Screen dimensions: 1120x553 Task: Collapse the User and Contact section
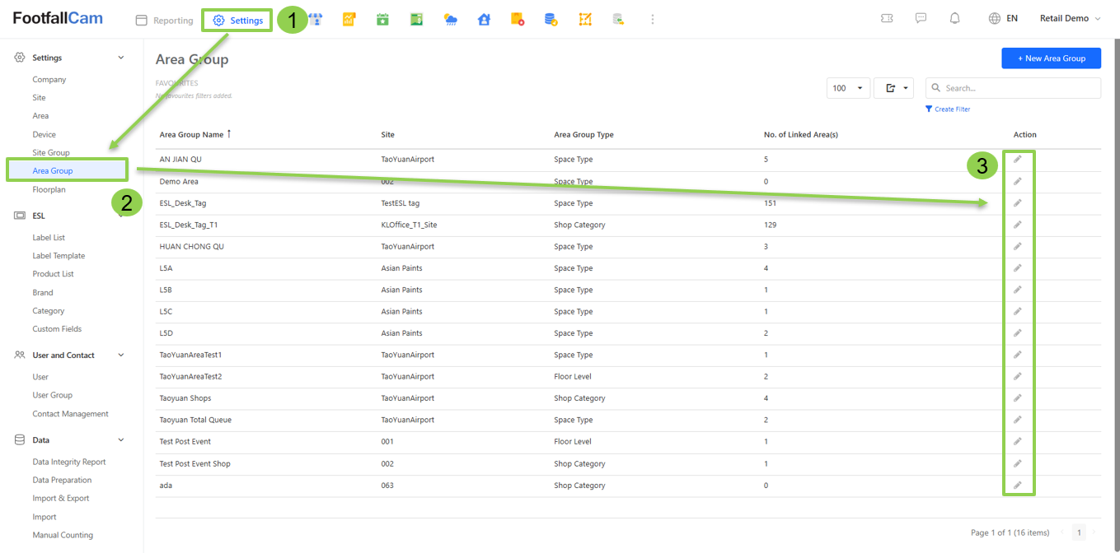[x=121, y=355]
